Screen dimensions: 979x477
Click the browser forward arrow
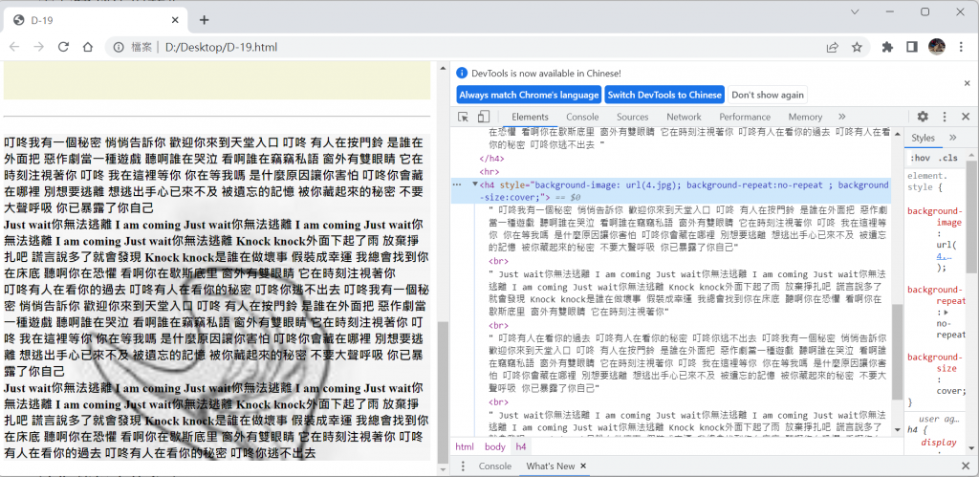(38, 47)
